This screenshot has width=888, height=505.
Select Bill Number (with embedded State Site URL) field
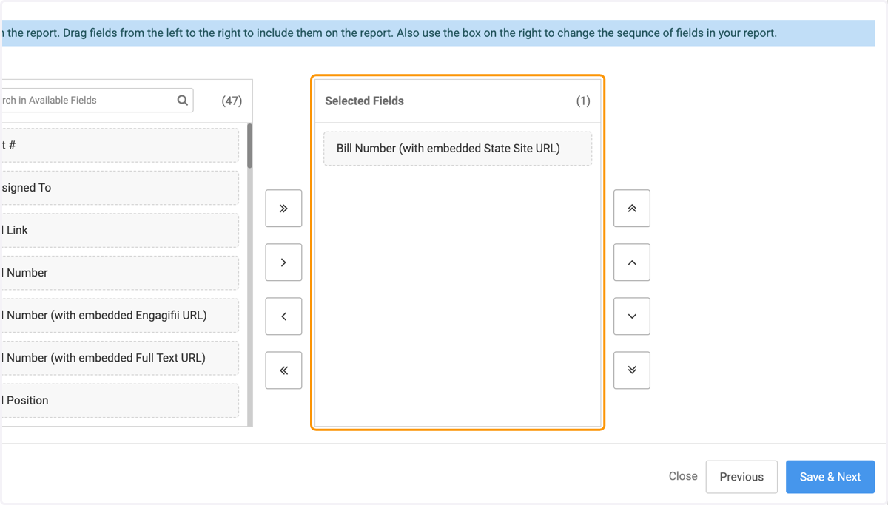(458, 149)
